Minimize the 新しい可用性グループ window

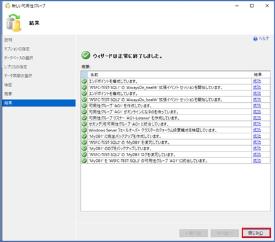[237, 6]
